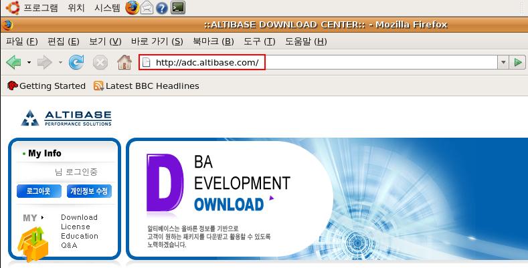Open the 시스템 panel menu
Viewport: 528px width, 268px height.
tap(107, 7)
